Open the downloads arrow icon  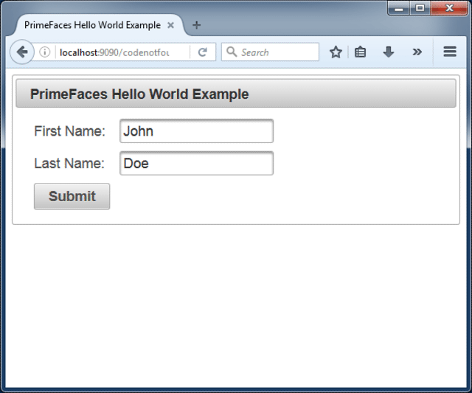tap(389, 52)
